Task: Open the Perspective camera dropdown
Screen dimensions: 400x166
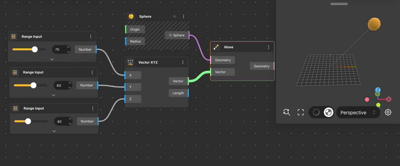Action: 358,112
